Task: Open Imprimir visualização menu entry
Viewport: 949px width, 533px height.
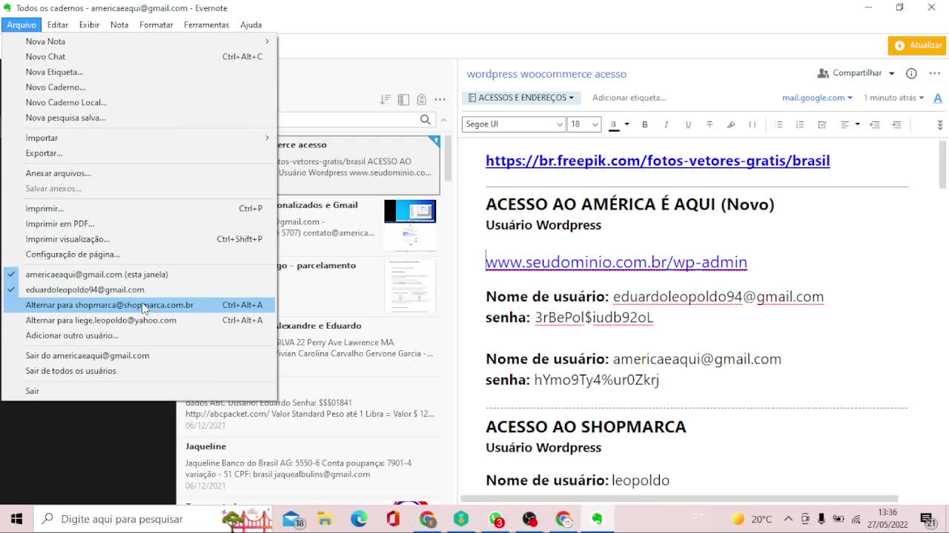Action: pos(139,239)
